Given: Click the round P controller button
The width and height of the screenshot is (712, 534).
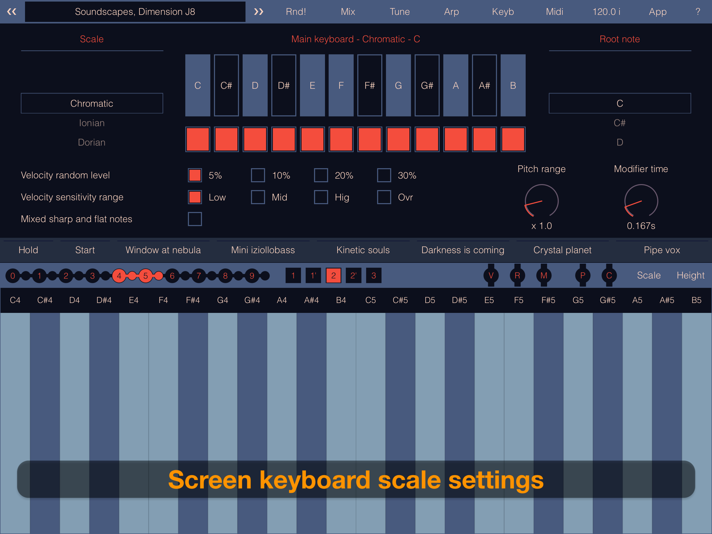Looking at the screenshot, I should [x=582, y=275].
